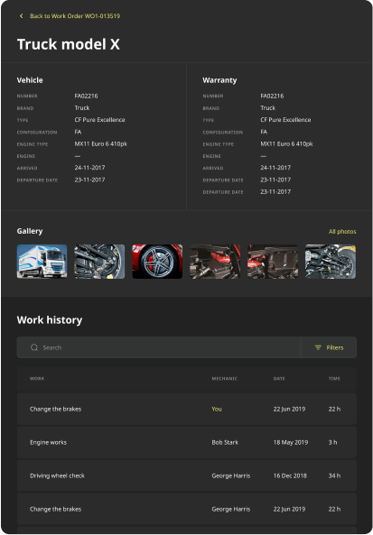
Task: Select the Engine works row
Action: click(187, 442)
